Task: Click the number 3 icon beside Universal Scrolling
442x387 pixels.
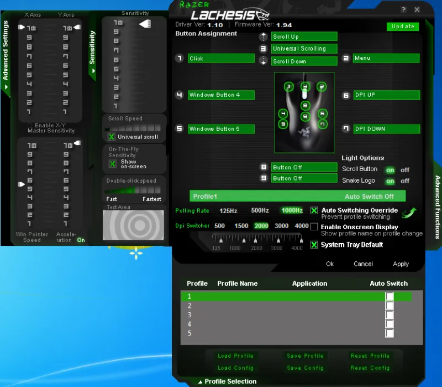Action: pyautogui.click(x=263, y=49)
